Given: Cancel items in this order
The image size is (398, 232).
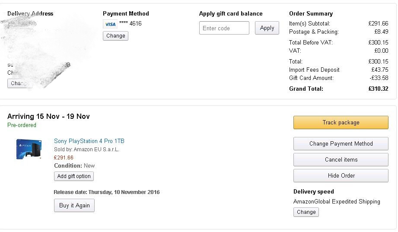Looking at the screenshot, I should coord(341,160).
